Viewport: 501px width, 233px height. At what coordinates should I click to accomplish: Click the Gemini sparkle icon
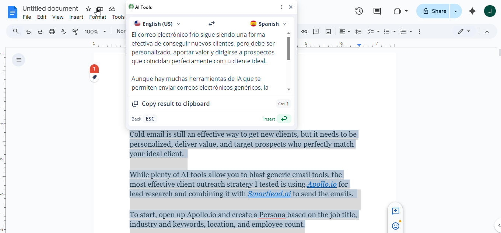coord(472,11)
